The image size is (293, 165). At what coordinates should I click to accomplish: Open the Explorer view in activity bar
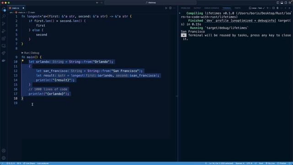point(4,10)
